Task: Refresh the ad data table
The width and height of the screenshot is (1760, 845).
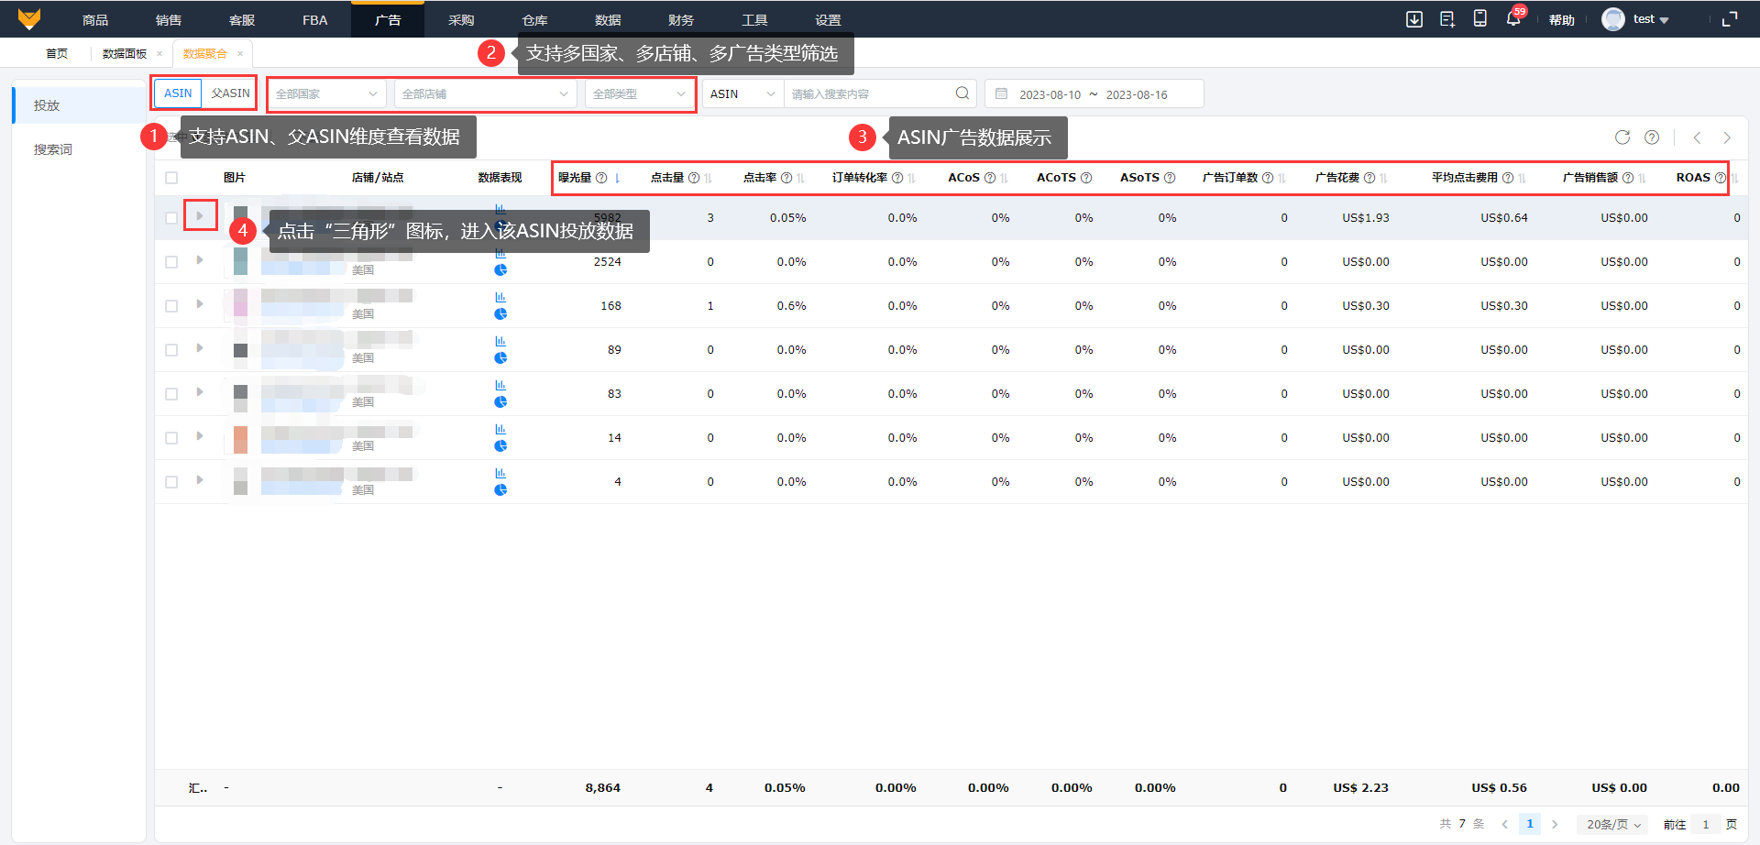Action: tap(1622, 137)
